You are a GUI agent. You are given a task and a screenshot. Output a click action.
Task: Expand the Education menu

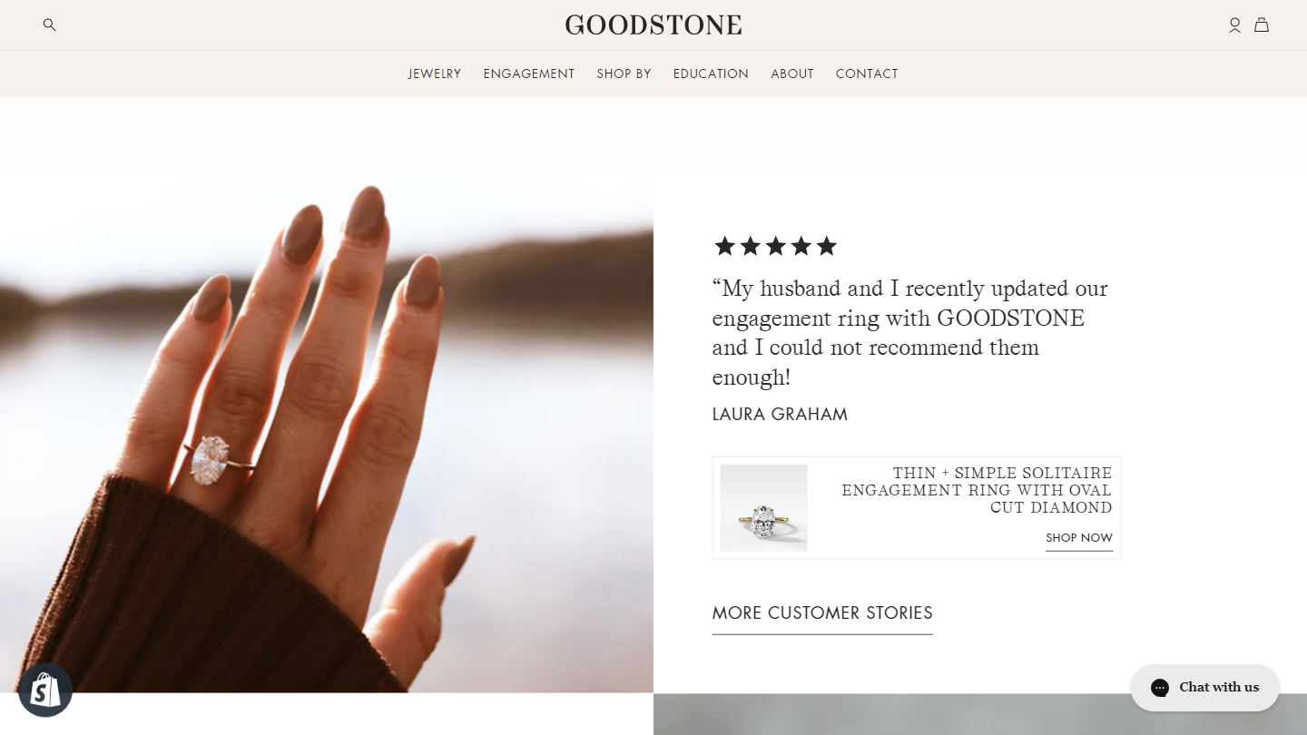(x=711, y=73)
